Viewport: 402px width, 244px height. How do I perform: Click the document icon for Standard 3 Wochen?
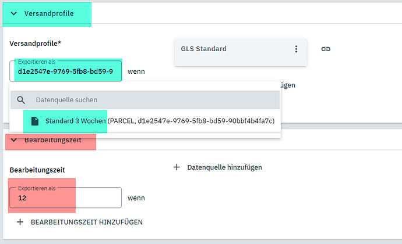[35, 121]
